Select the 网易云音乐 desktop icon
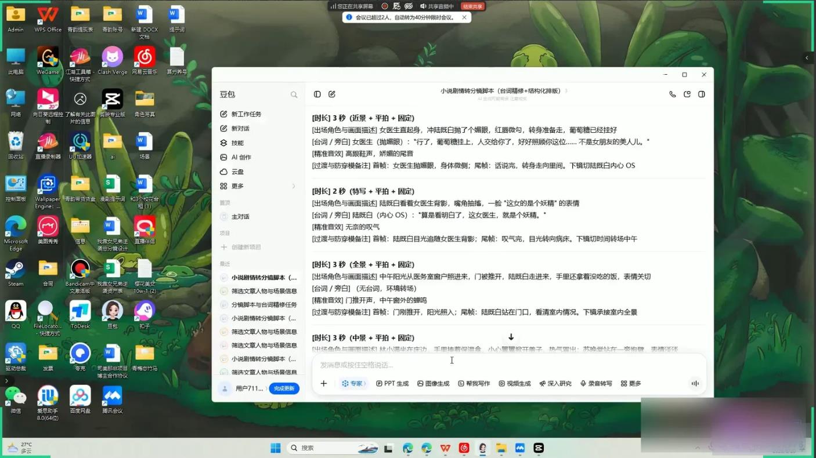This screenshot has width=816, height=458. tap(145, 61)
